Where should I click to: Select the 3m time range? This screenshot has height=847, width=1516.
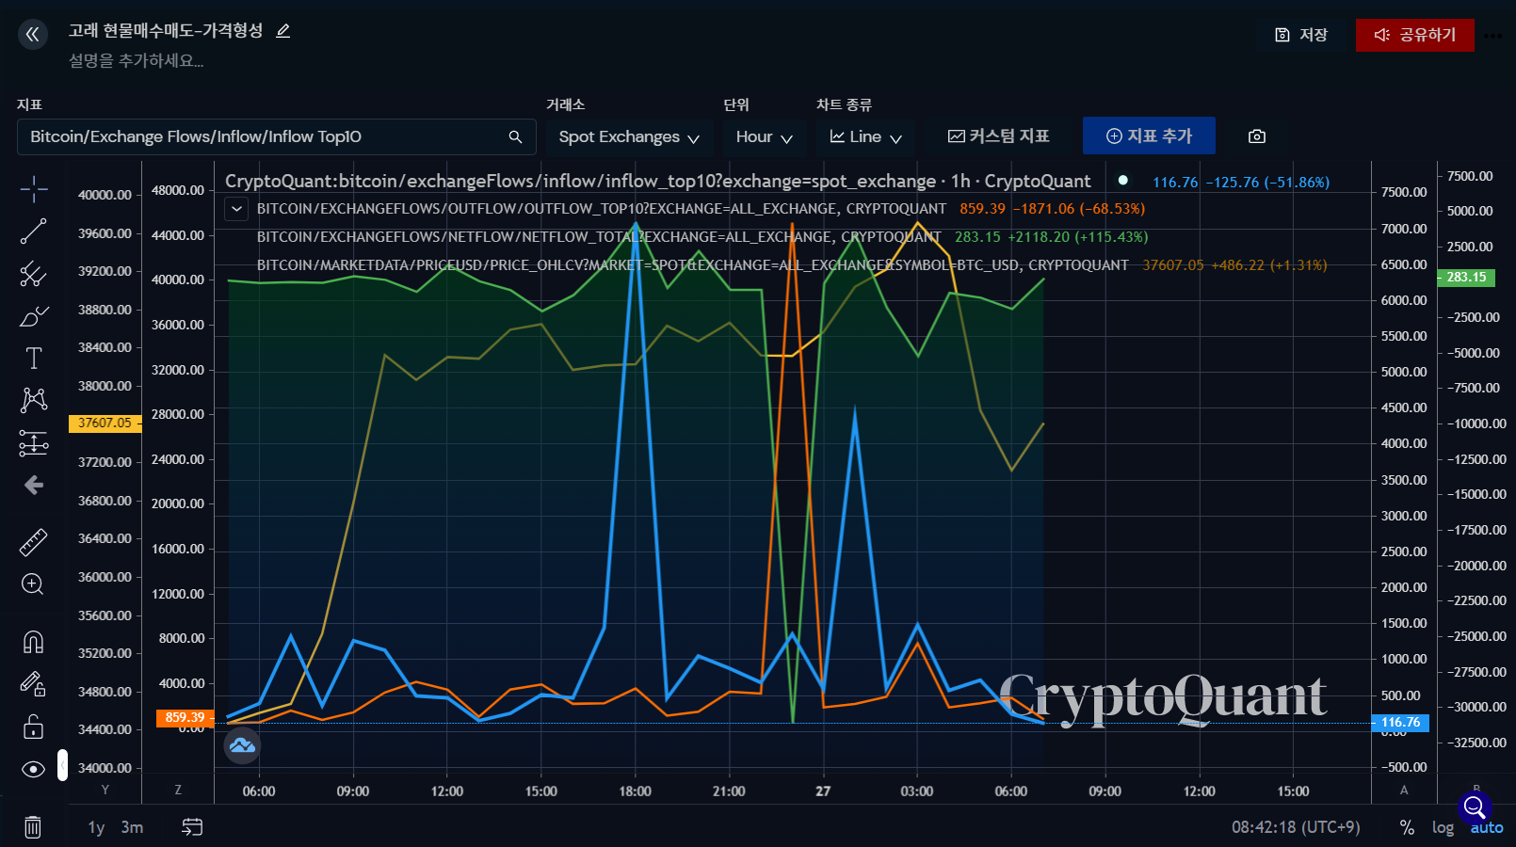pos(132,827)
